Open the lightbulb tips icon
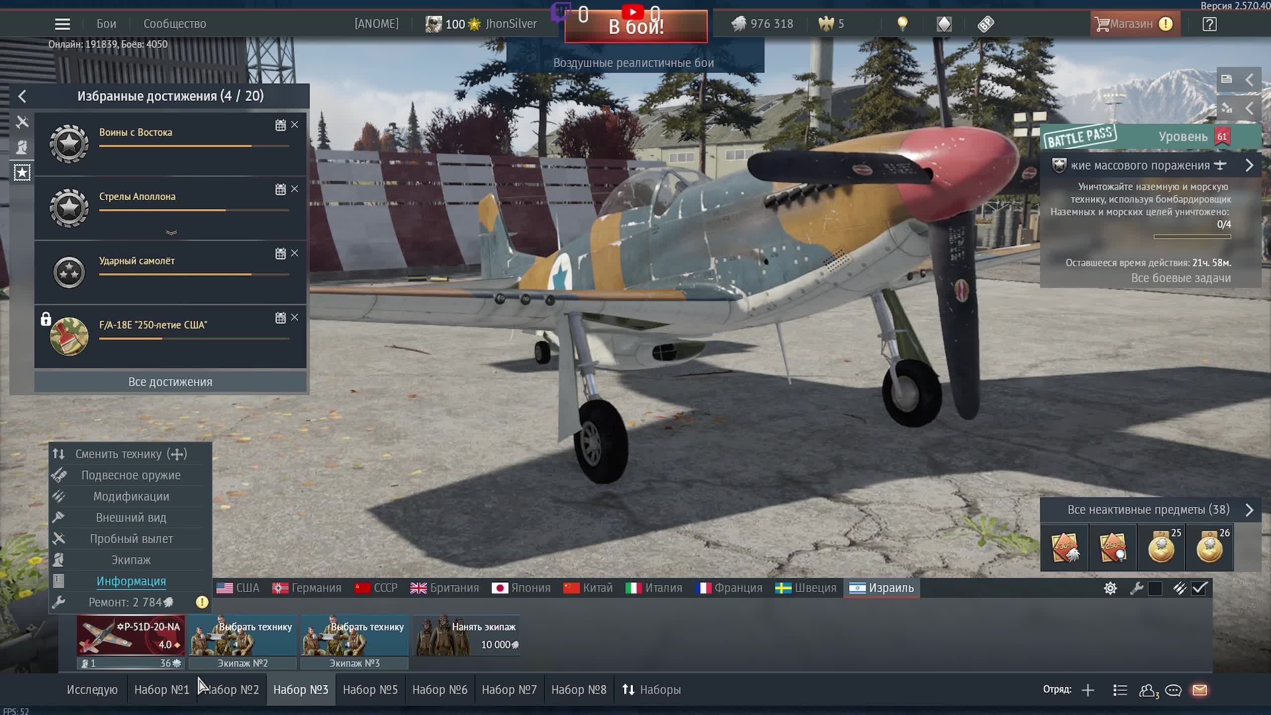The height and width of the screenshot is (715, 1271). (x=902, y=24)
